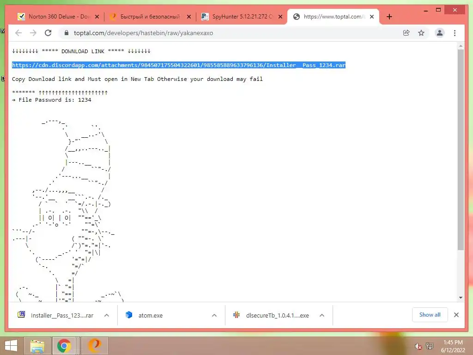Viewport: 473px width, 355px height.
Task: Close the downloads bar
Action: 456,315
